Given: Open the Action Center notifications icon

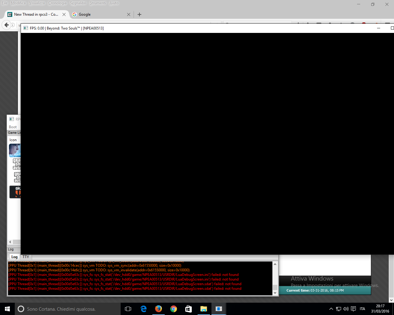Looking at the screenshot, I should coord(353,309).
